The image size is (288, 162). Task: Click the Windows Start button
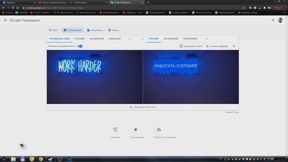tap(4, 159)
